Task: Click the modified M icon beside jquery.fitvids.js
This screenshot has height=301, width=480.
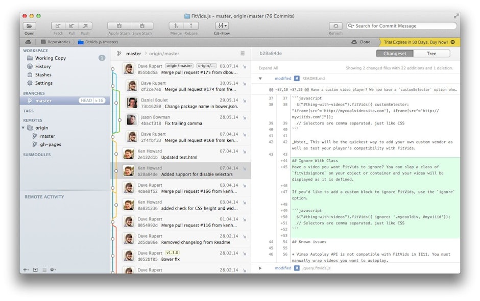Action: pos(297,268)
